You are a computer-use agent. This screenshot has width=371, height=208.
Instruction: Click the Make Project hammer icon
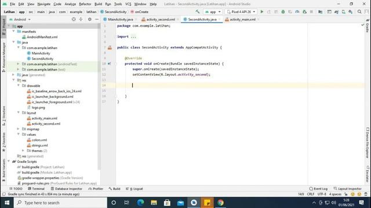(x=198, y=12)
